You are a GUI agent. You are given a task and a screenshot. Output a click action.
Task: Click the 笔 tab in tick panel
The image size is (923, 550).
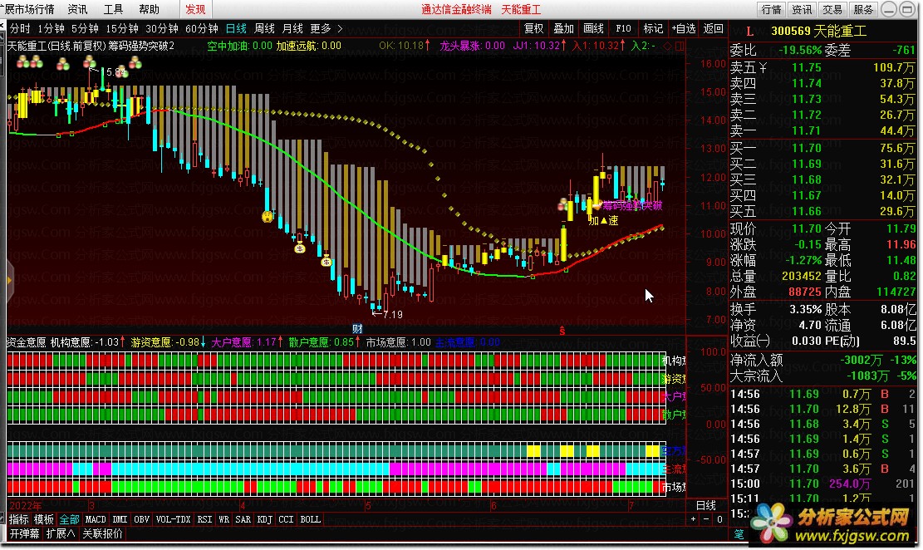739,534
